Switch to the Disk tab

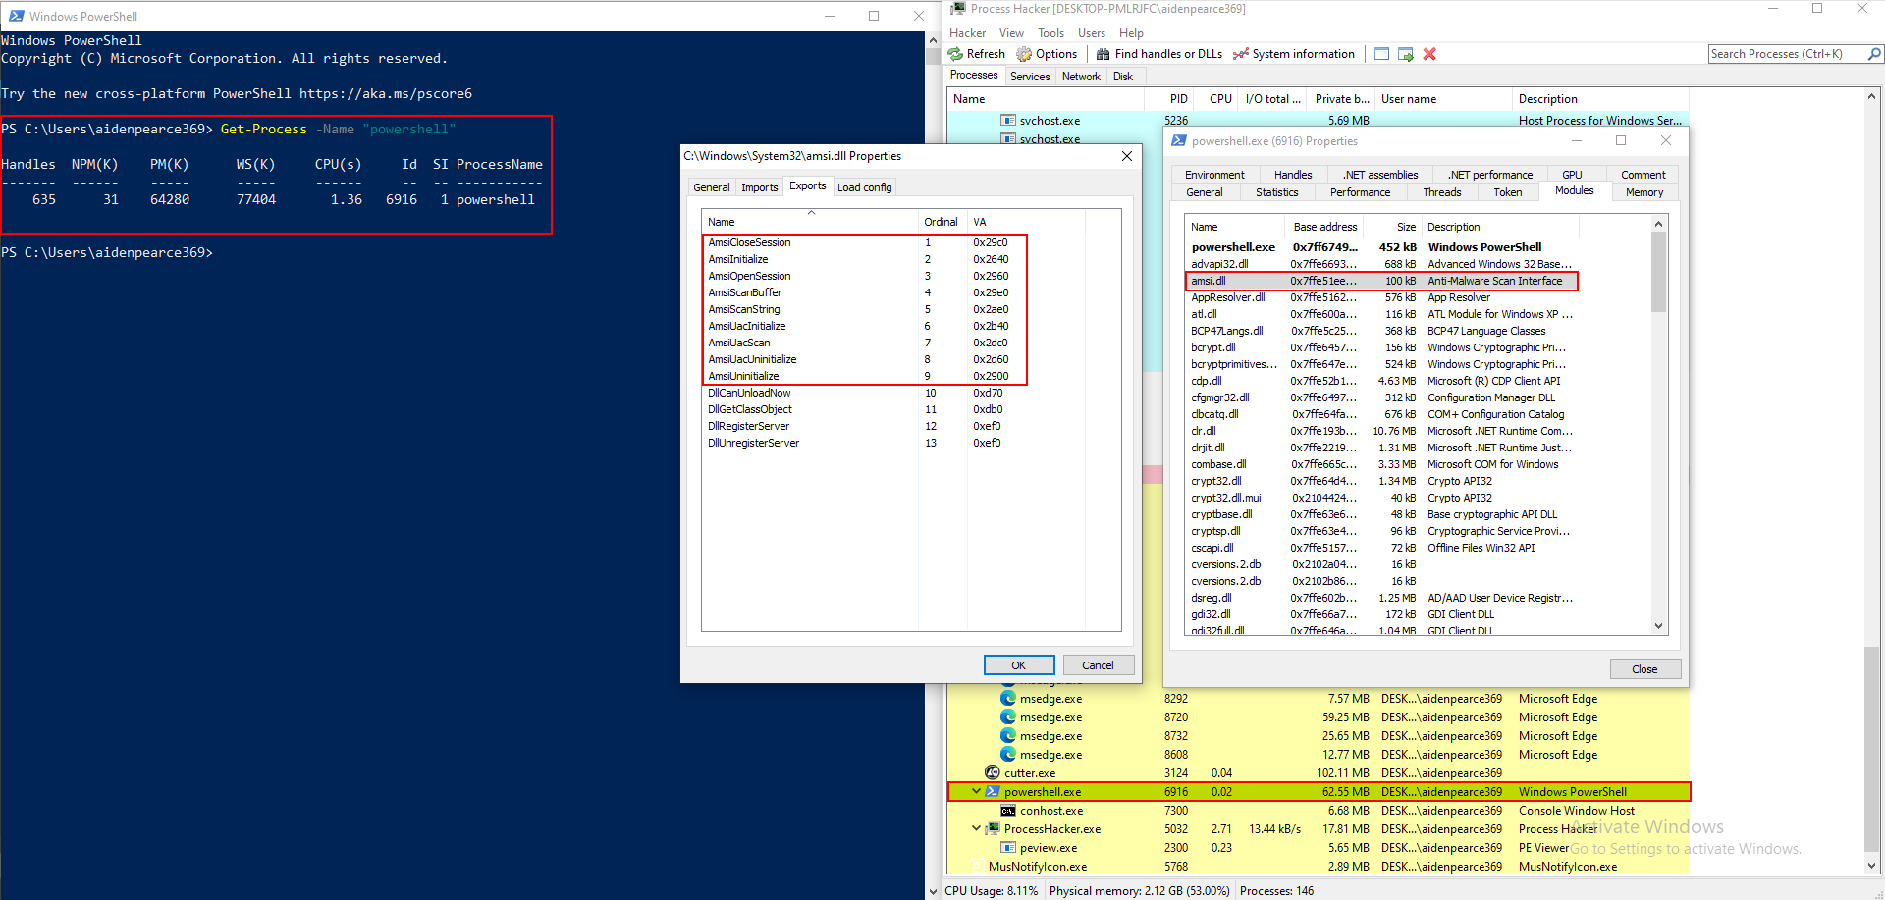pos(1123,77)
